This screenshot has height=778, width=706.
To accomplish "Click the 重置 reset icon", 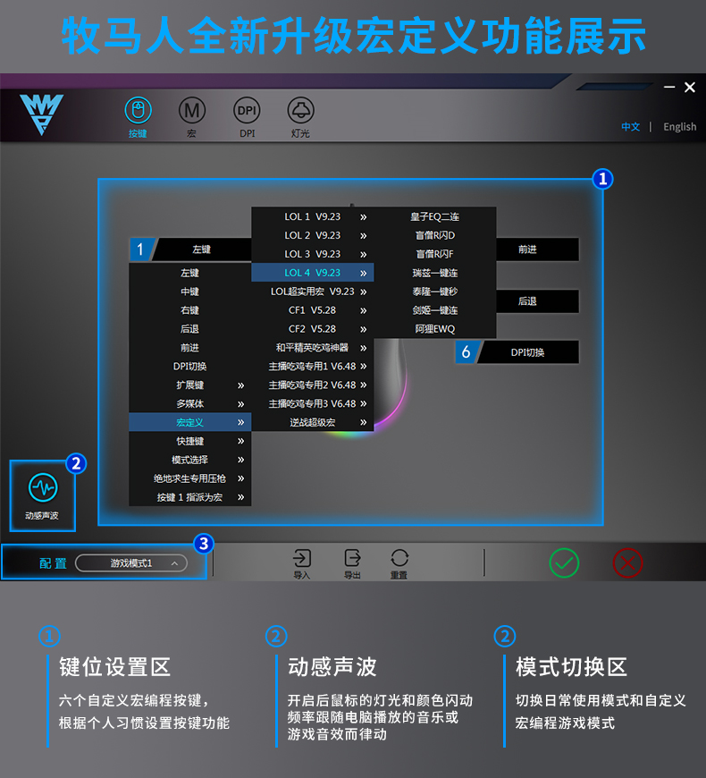I will (399, 563).
